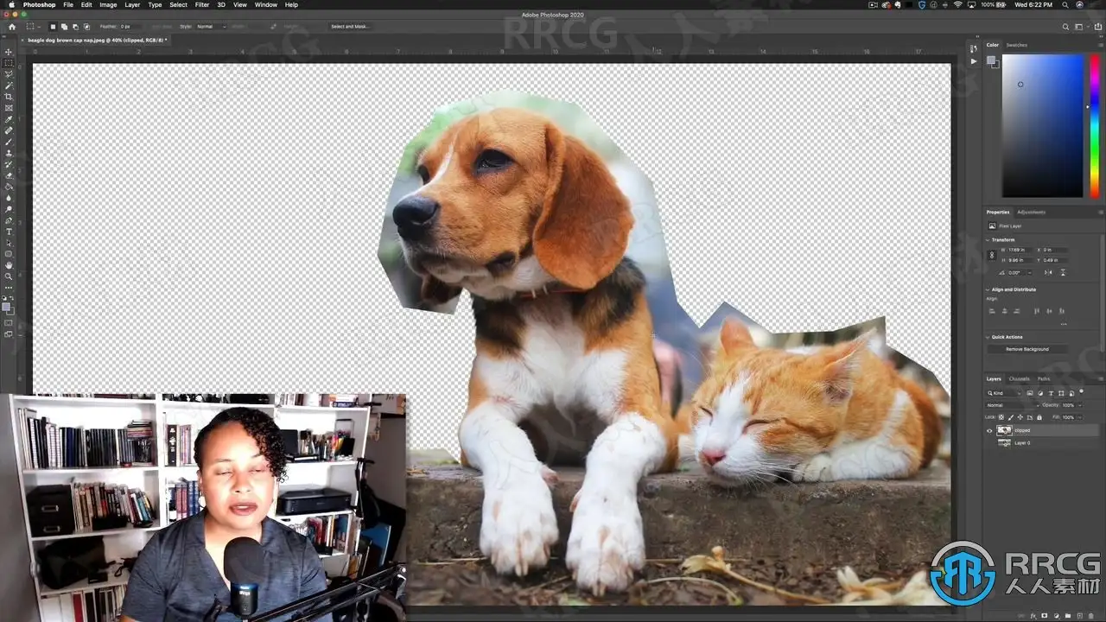Image resolution: width=1106 pixels, height=622 pixels.
Task: Toggle lock image pixels brush icon
Action: pos(1011,417)
